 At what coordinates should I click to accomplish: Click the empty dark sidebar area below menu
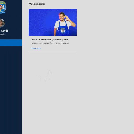click(x=11, y=89)
